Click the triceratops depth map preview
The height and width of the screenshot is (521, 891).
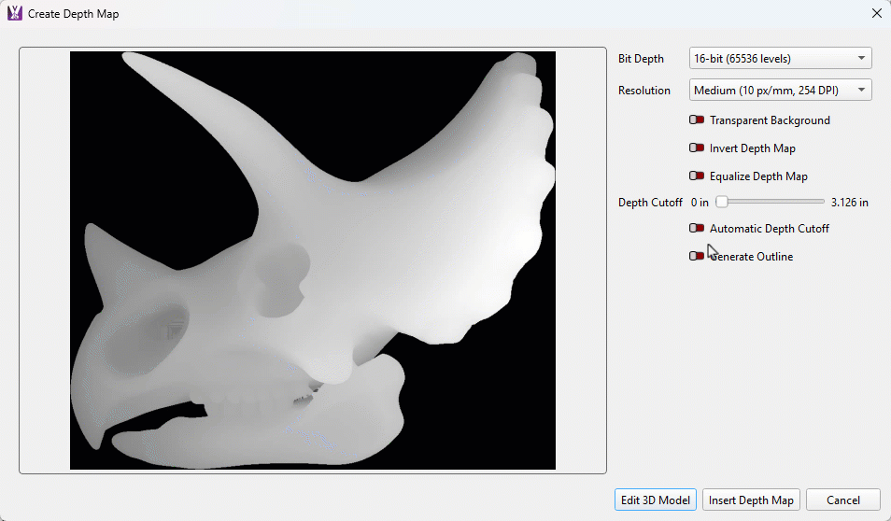click(313, 260)
